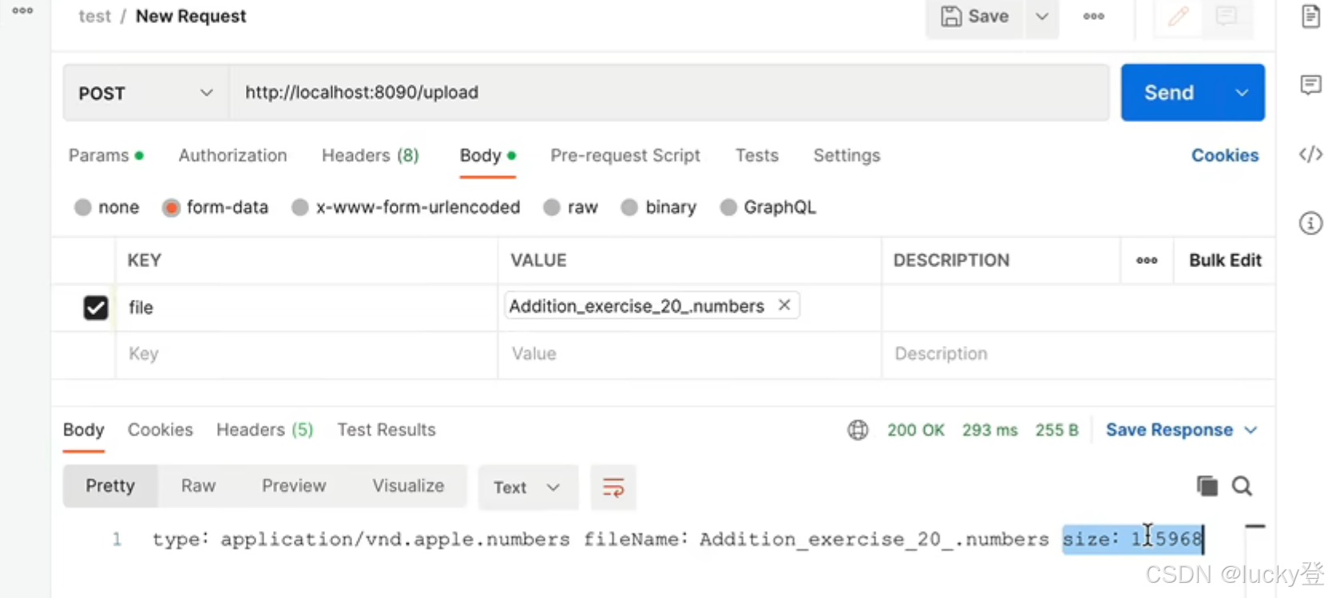Search the response with the magnifier icon

tap(1242, 486)
